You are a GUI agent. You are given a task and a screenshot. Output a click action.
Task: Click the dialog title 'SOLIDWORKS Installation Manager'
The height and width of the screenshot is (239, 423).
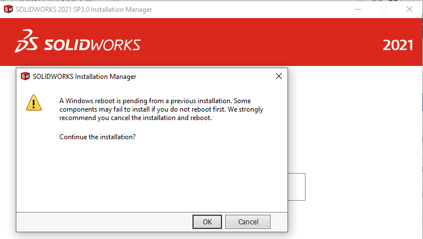pos(85,76)
